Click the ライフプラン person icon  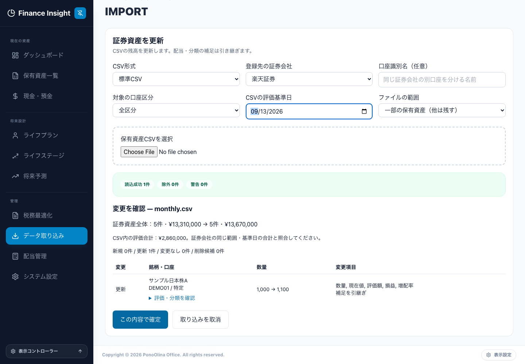click(x=15, y=135)
